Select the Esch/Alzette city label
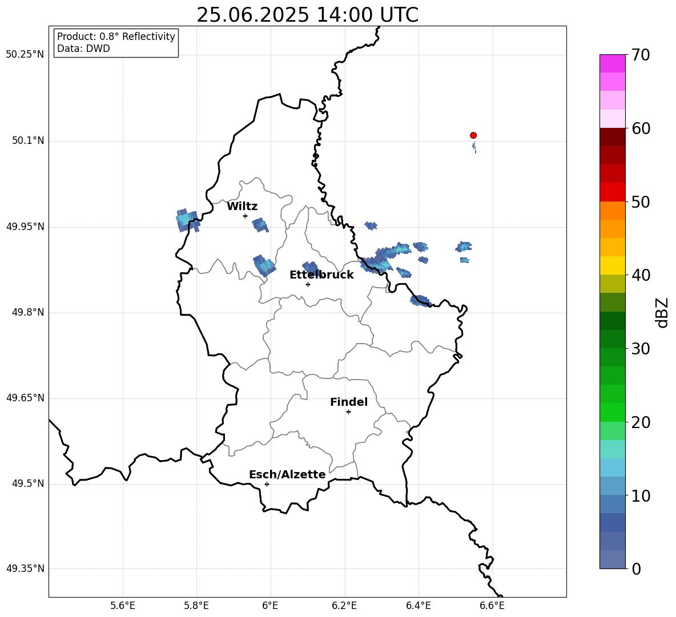The image size is (676, 617). (287, 474)
